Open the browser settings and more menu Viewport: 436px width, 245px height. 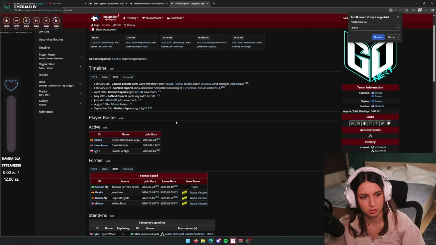click(425, 10)
